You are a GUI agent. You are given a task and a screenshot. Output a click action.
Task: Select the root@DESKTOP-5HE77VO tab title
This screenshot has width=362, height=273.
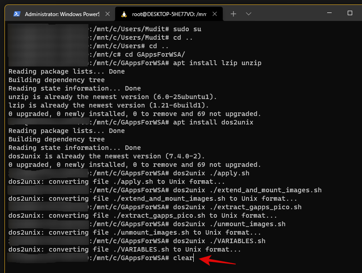[x=169, y=14]
